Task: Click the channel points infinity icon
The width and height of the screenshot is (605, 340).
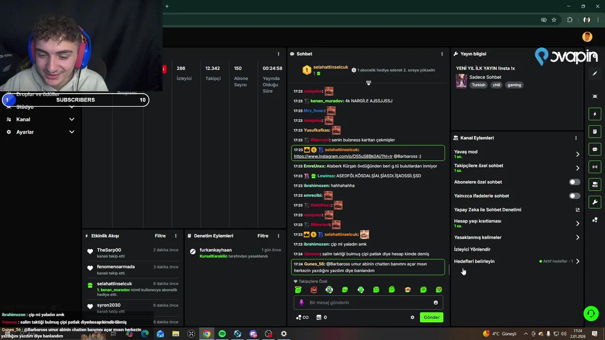Action: point(302,317)
